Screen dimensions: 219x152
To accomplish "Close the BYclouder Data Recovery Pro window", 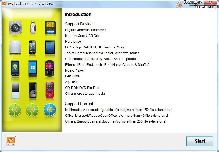I will pyautogui.click(x=212, y=3).
